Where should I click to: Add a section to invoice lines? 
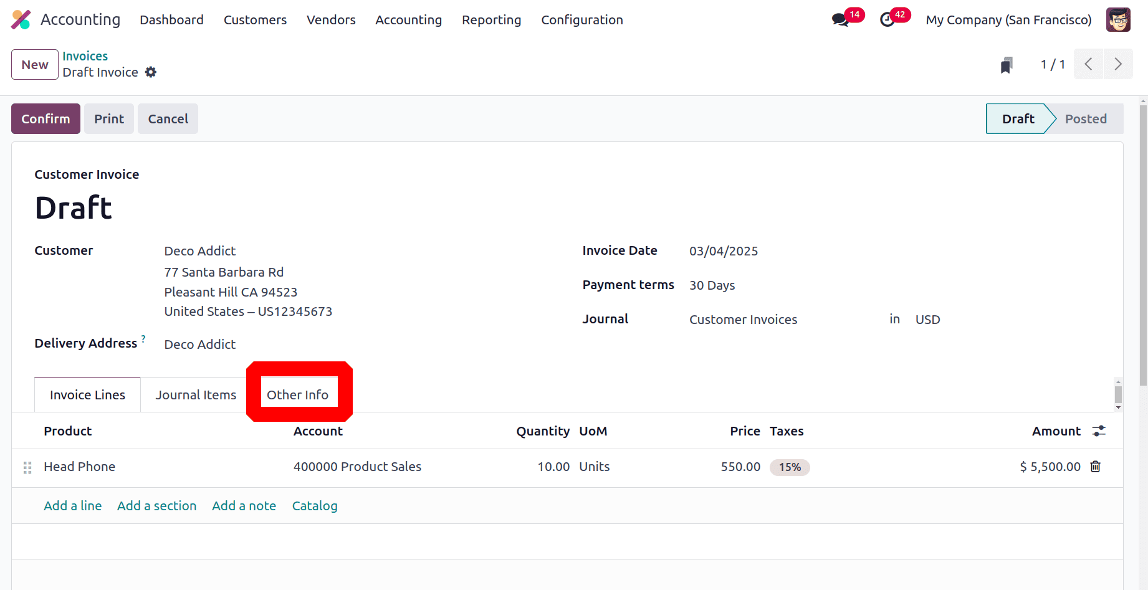click(156, 505)
